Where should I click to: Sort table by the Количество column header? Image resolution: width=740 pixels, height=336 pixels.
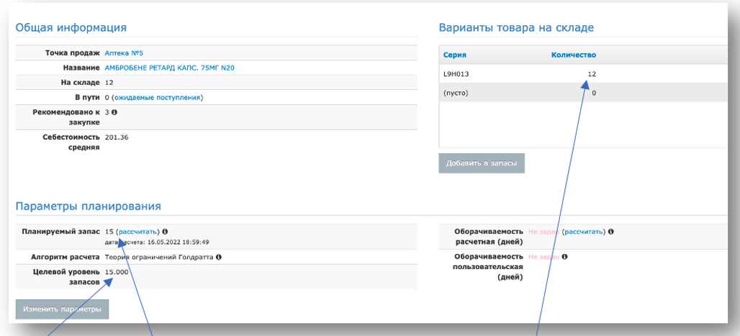tap(574, 55)
